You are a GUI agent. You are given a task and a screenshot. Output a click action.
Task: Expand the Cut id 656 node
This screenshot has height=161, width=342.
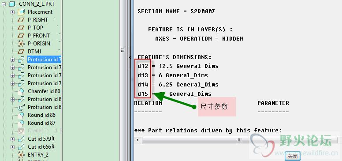(12, 147)
